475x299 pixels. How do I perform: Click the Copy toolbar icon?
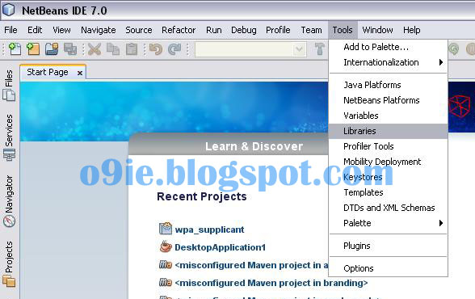pyautogui.click(x=113, y=48)
